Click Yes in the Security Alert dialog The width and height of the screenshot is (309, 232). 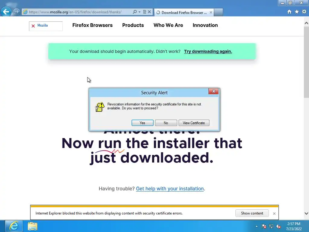[x=142, y=123]
